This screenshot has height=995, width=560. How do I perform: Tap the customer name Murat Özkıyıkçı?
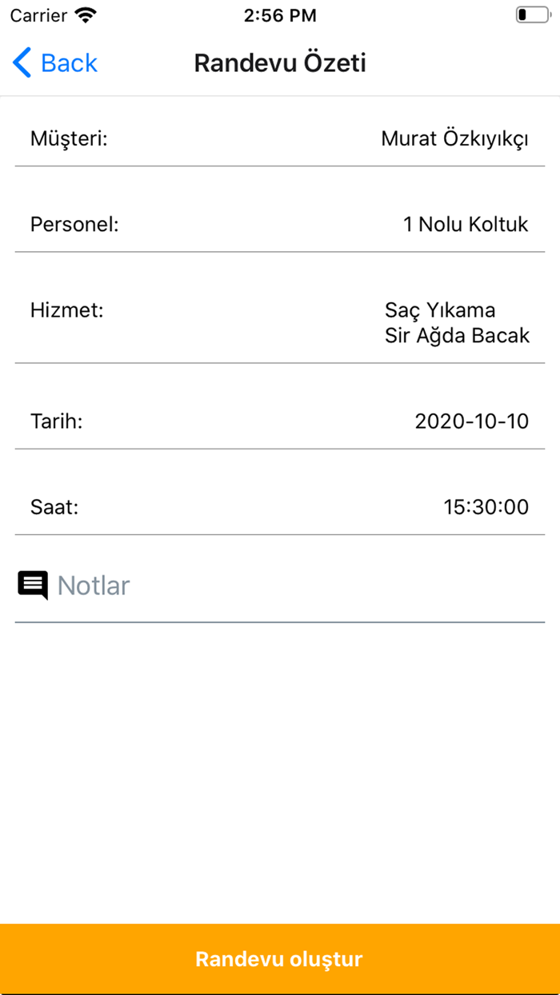click(x=455, y=138)
